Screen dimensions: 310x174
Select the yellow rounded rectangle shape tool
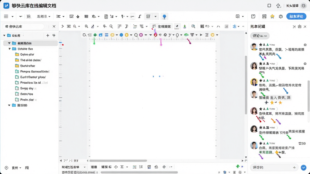(x=112, y=35)
